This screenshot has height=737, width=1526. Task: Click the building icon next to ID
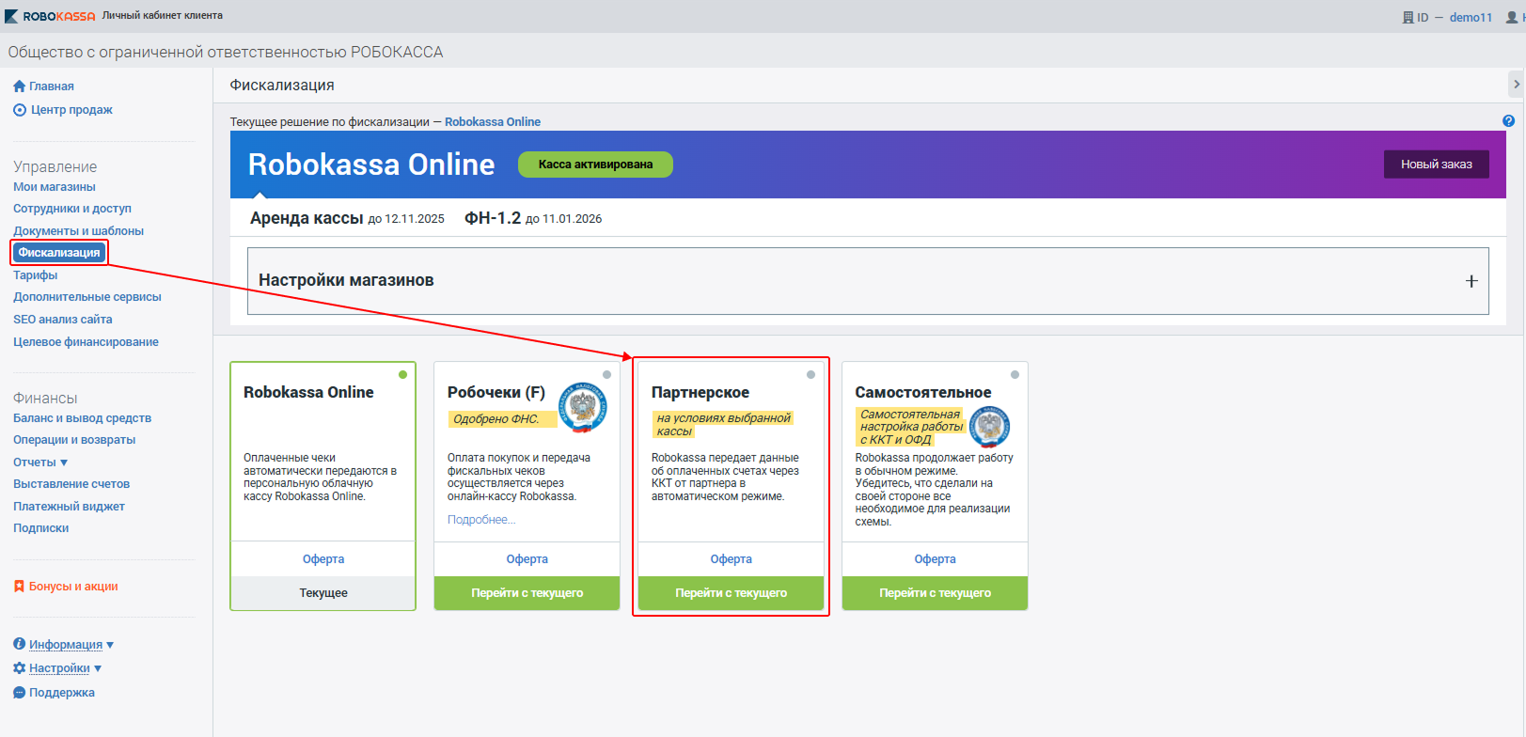[1408, 17]
